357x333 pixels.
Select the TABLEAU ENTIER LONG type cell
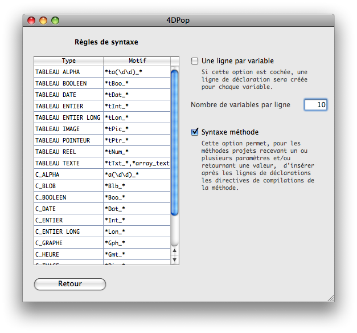pyautogui.click(x=68, y=117)
